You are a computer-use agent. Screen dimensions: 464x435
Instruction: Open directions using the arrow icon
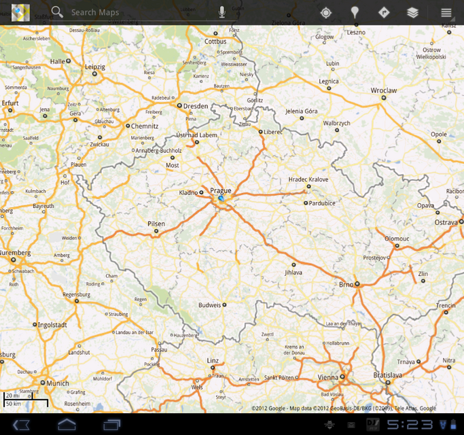tap(383, 12)
